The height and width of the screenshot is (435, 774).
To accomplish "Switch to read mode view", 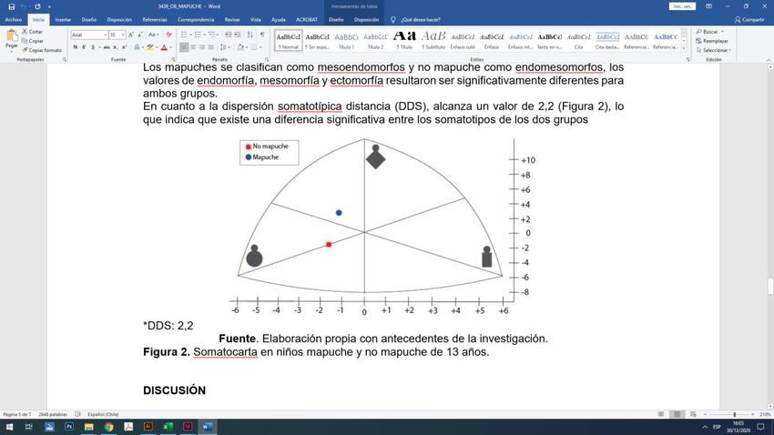I will 661,414.
